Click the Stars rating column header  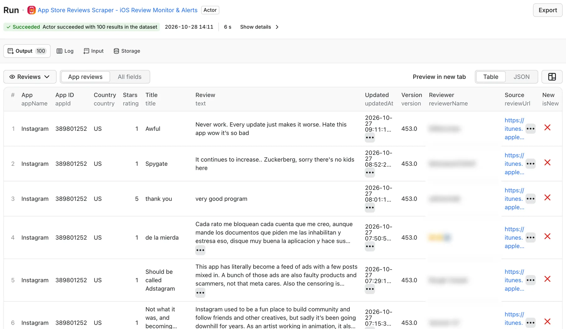coord(130,99)
